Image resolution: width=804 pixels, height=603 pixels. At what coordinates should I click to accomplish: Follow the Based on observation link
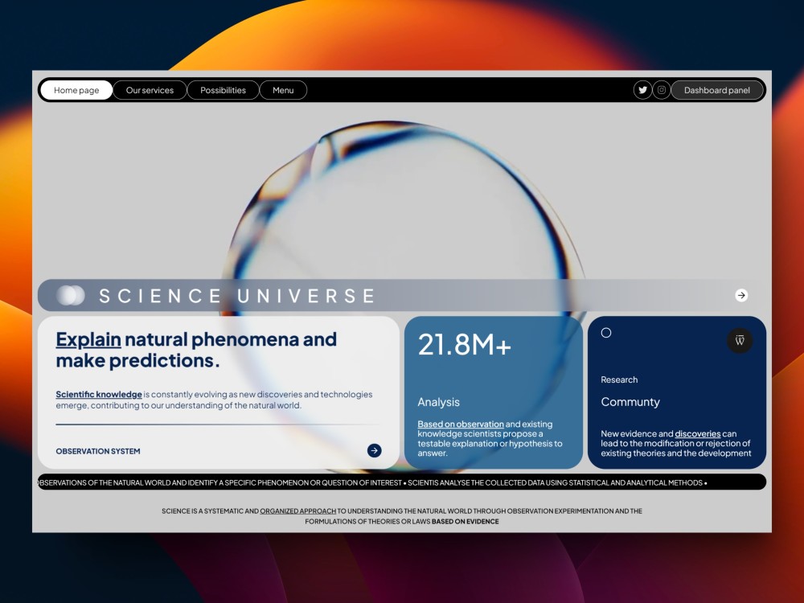[461, 424]
